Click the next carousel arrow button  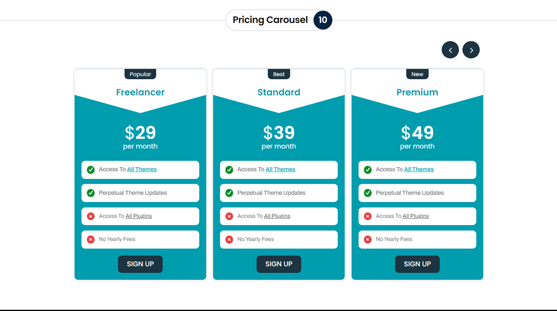coord(471,50)
